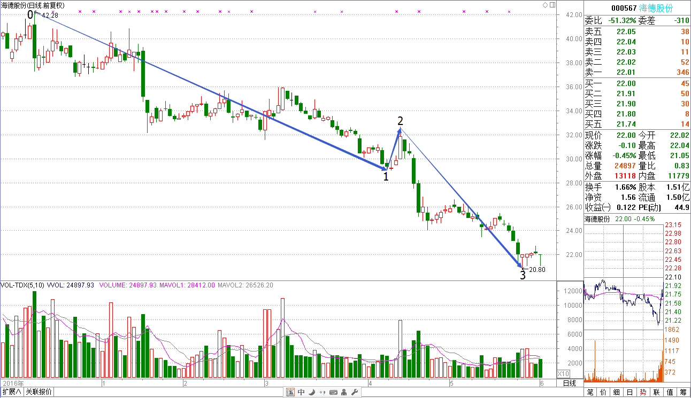Click the MAVOL2: 26526.20 label
The width and height of the screenshot is (691, 398).
click(245, 285)
